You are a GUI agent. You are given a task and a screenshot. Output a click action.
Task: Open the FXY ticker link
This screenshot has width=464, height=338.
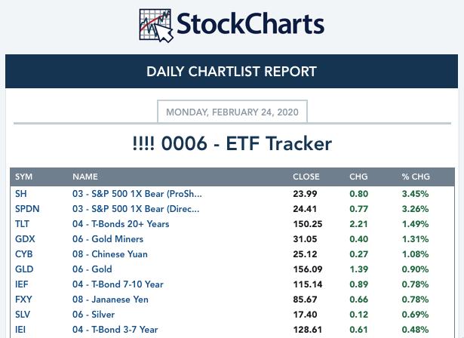[x=23, y=300]
